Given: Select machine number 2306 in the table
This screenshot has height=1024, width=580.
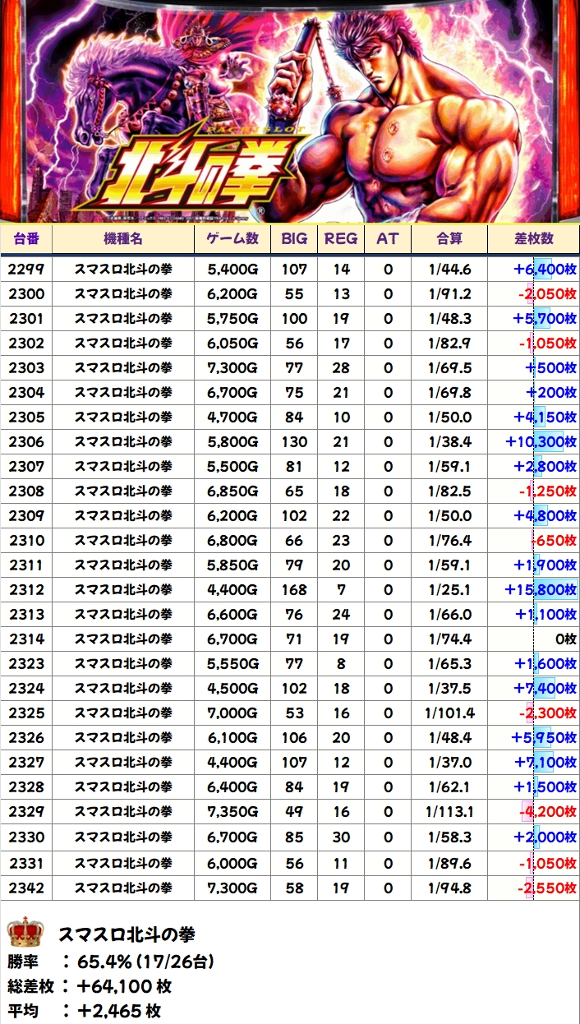Looking at the screenshot, I should (26, 442).
